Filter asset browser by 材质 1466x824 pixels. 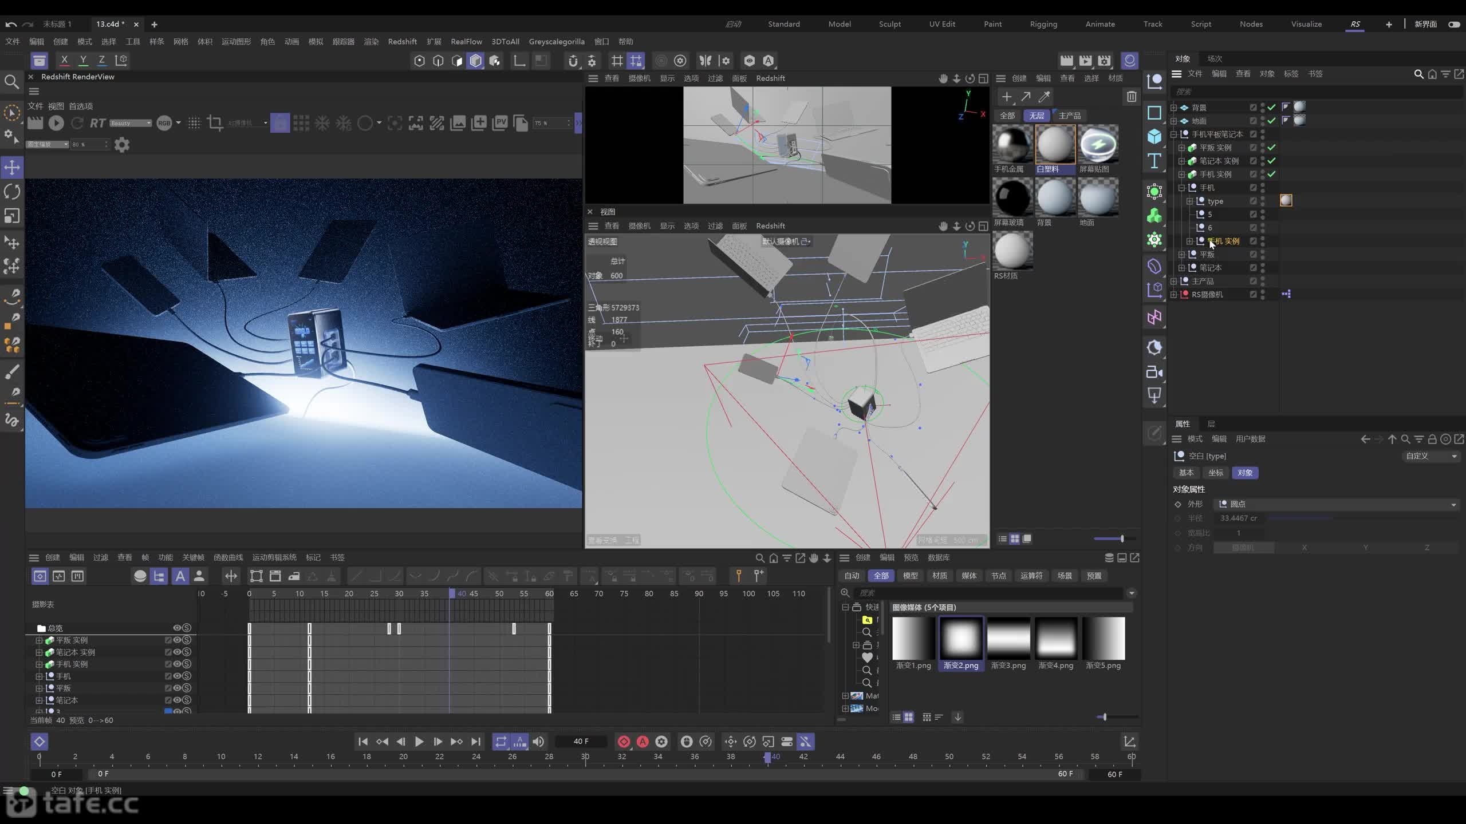[x=939, y=576]
